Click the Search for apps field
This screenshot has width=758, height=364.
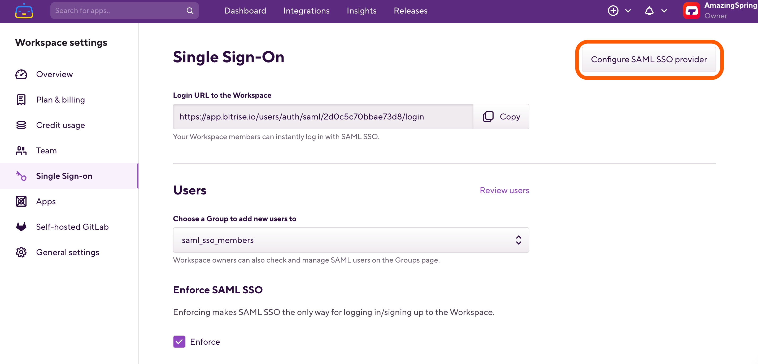pyautogui.click(x=124, y=11)
